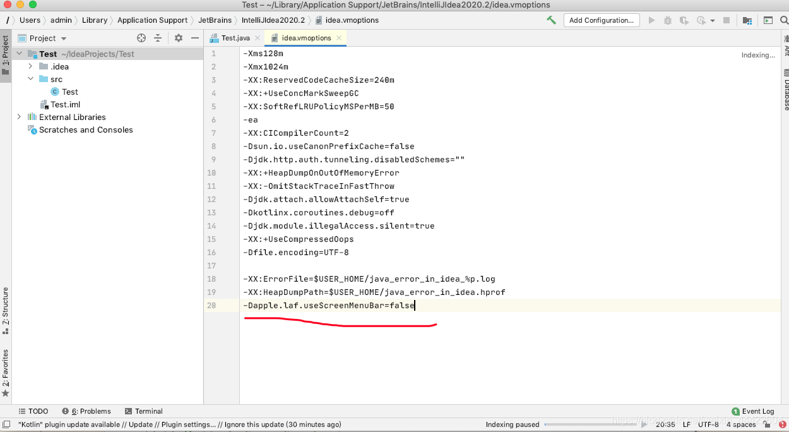Resume indexing with the play icon
789x432 pixels.
643,424
